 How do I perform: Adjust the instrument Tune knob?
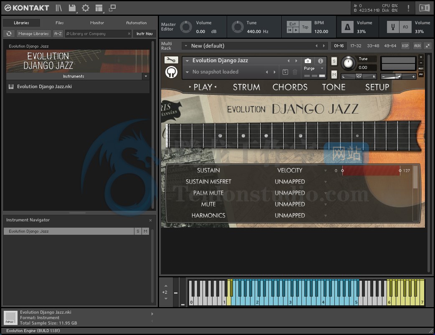(x=348, y=63)
